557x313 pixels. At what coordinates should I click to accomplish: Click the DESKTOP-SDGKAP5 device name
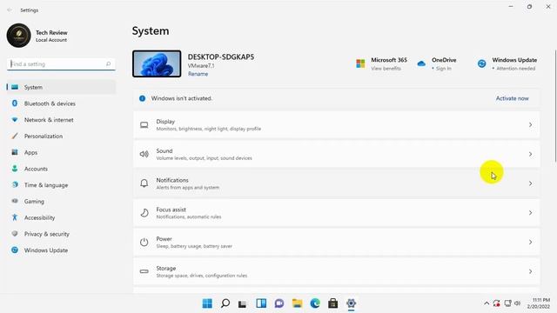[220, 57]
